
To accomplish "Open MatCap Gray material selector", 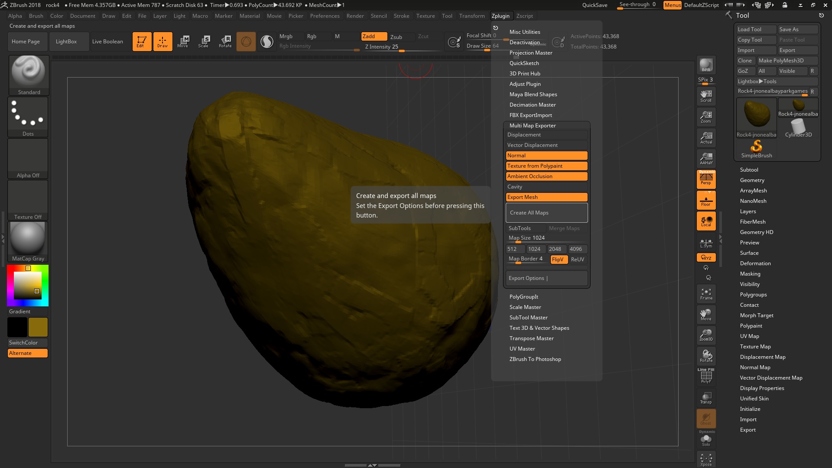I will click(28, 242).
